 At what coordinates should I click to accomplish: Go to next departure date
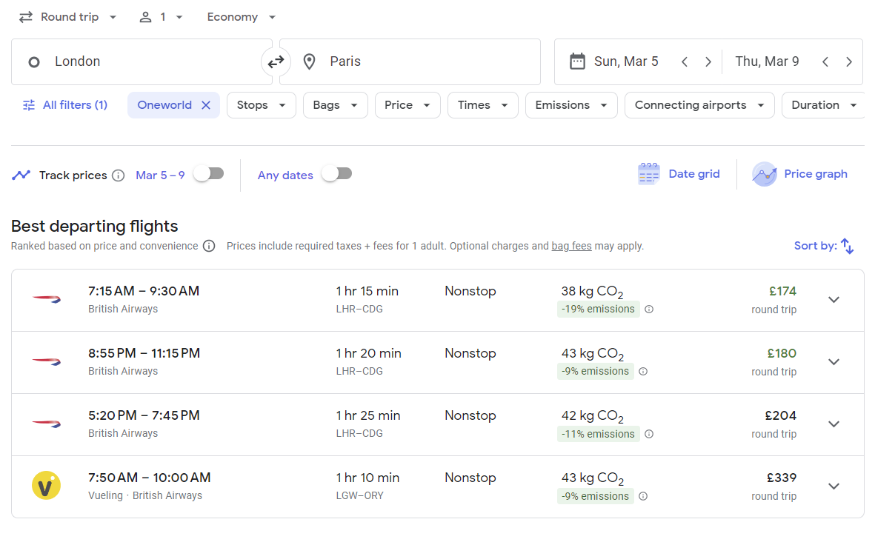(x=708, y=62)
